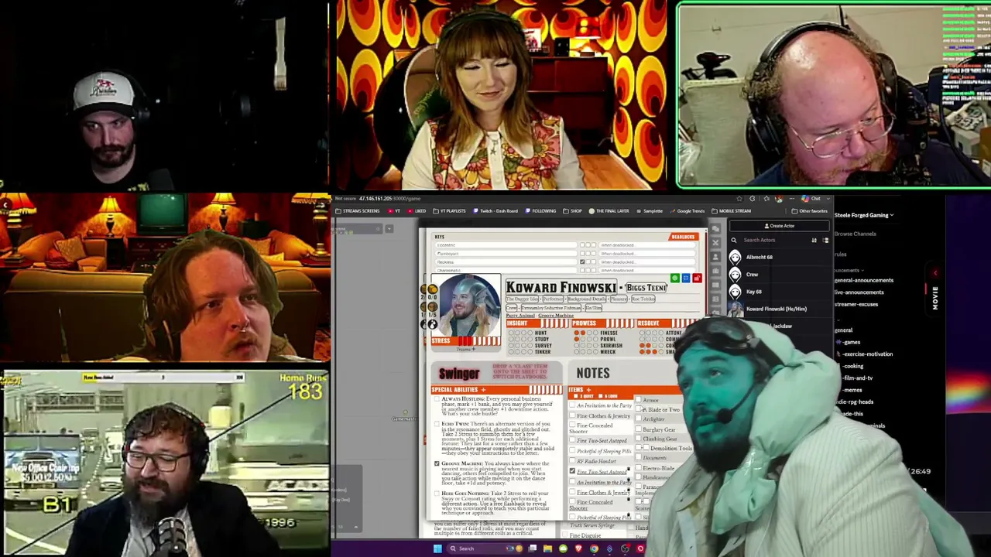Open the Items sidebar tab icon

[715, 272]
